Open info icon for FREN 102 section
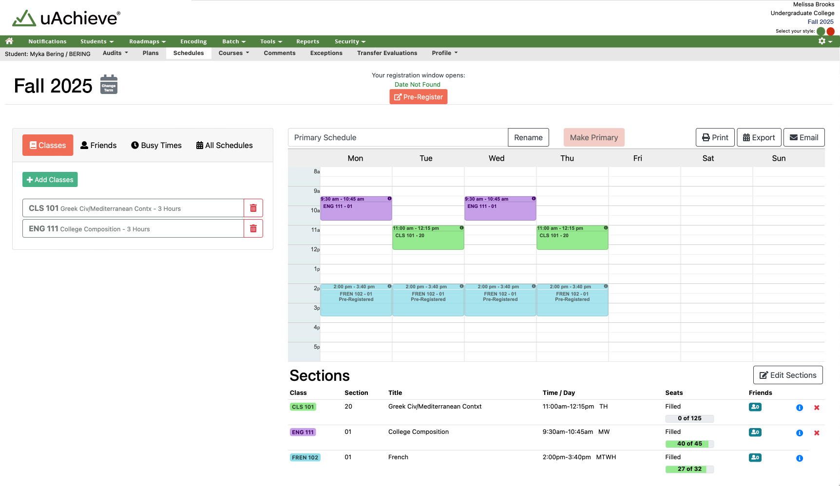Viewport: 840px width, 486px height. point(799,458)
